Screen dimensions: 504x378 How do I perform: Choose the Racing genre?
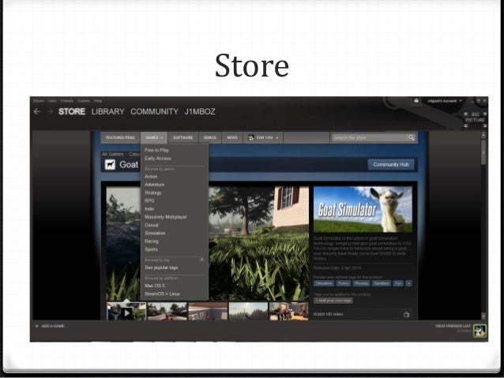tap(152, 241)
